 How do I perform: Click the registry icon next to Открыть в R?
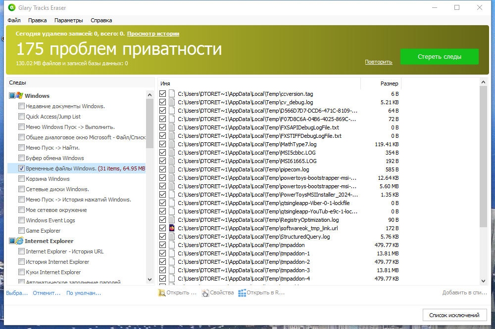(242, 293)
